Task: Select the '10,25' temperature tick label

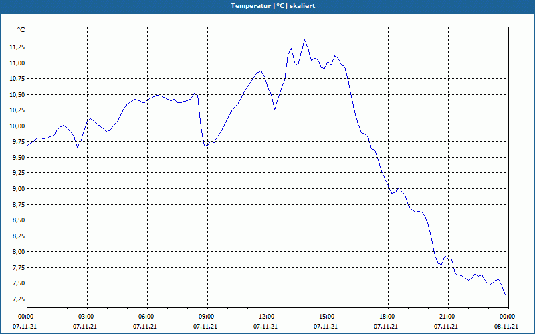Action: (17, 110)
